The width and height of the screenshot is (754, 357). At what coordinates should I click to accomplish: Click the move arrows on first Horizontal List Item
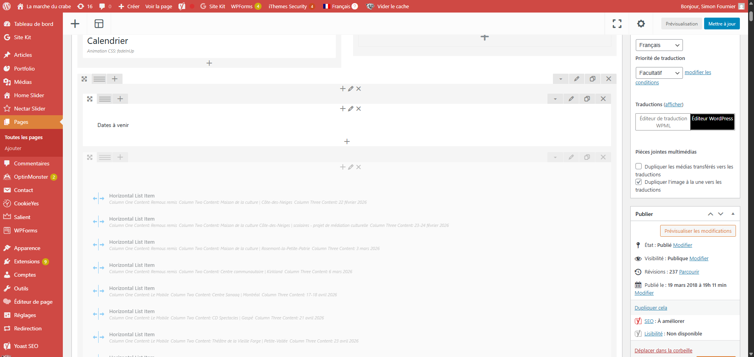tap(99, 199)
